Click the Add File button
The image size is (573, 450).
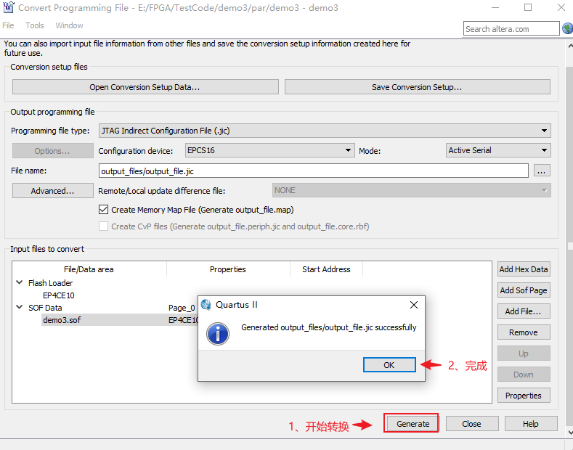(524, 311)
